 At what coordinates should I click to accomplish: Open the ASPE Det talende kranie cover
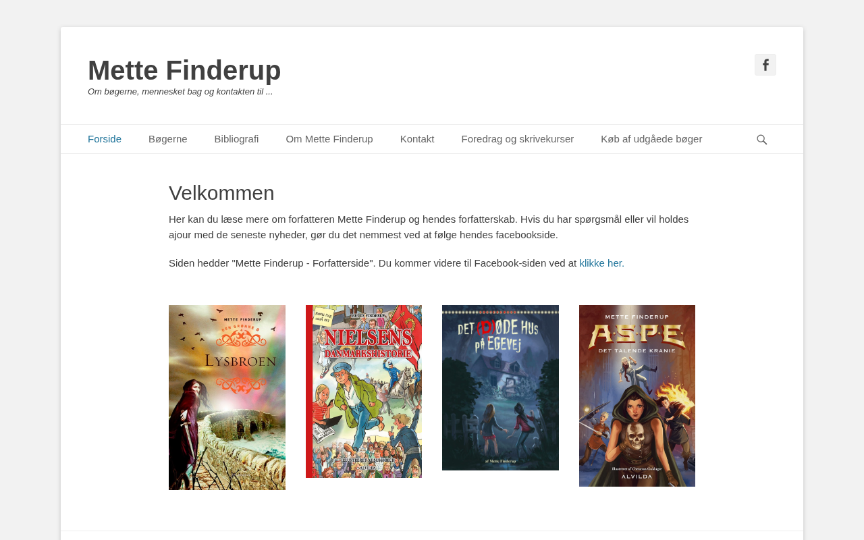pos(637,396)
